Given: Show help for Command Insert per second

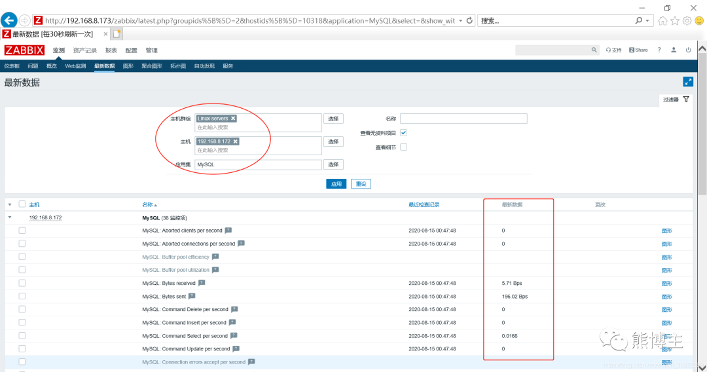Looking at the screenshot, I should [x=232, y=322].
